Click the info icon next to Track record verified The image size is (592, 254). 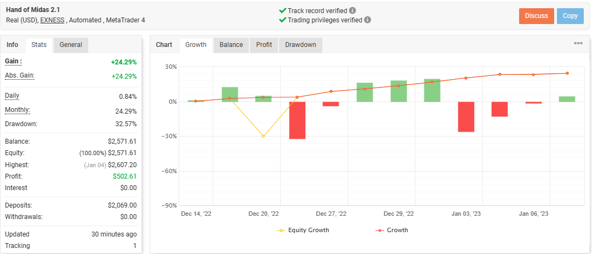pos(352,10)
